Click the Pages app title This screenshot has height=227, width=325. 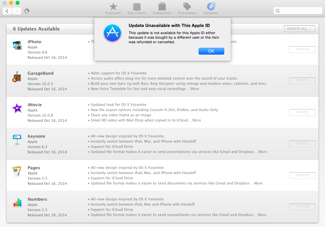tap(34, 168)
